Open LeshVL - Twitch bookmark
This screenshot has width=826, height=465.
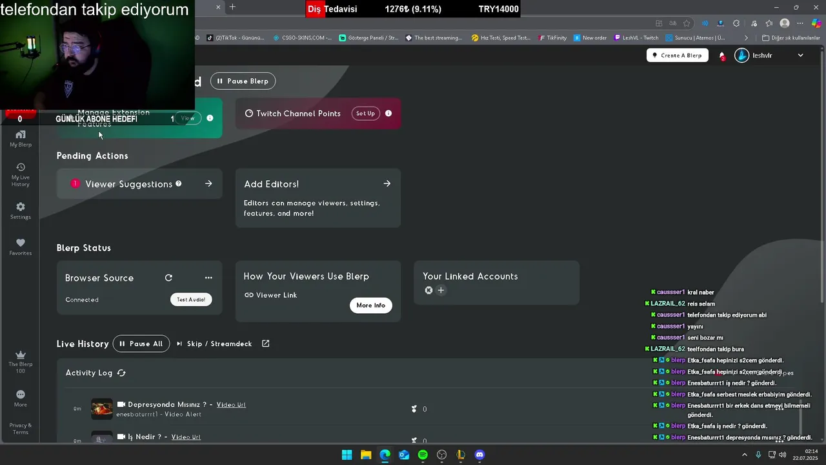636,38
